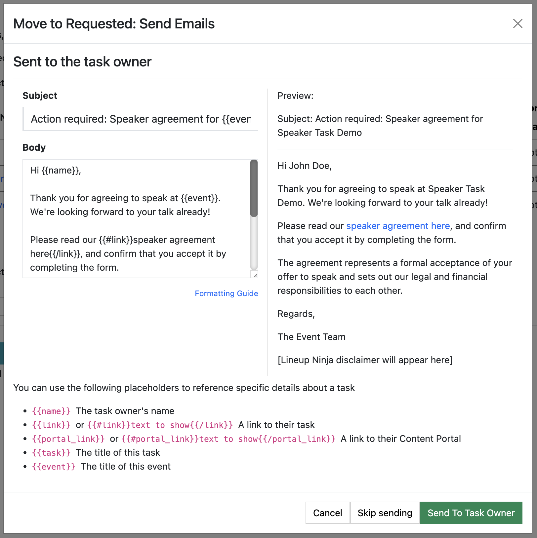Click the {{#link}}text to show{{/link}} code
The image size is (537, 538).
[x=160, y=425]
